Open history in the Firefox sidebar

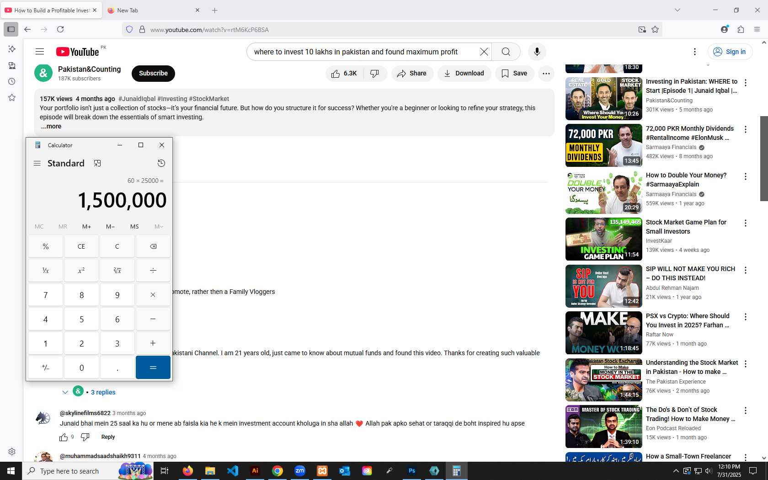[x=12, y=81]
